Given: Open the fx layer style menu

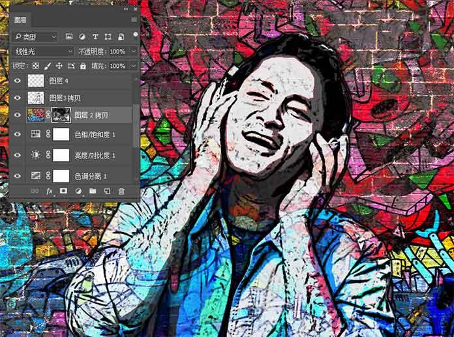Looking at the screenshot, I should (x=50, y=191).
